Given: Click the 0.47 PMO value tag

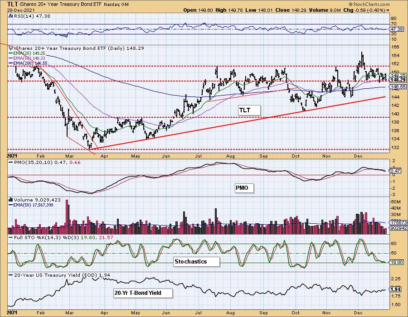Looking at the screenshot, I should 395,171.
